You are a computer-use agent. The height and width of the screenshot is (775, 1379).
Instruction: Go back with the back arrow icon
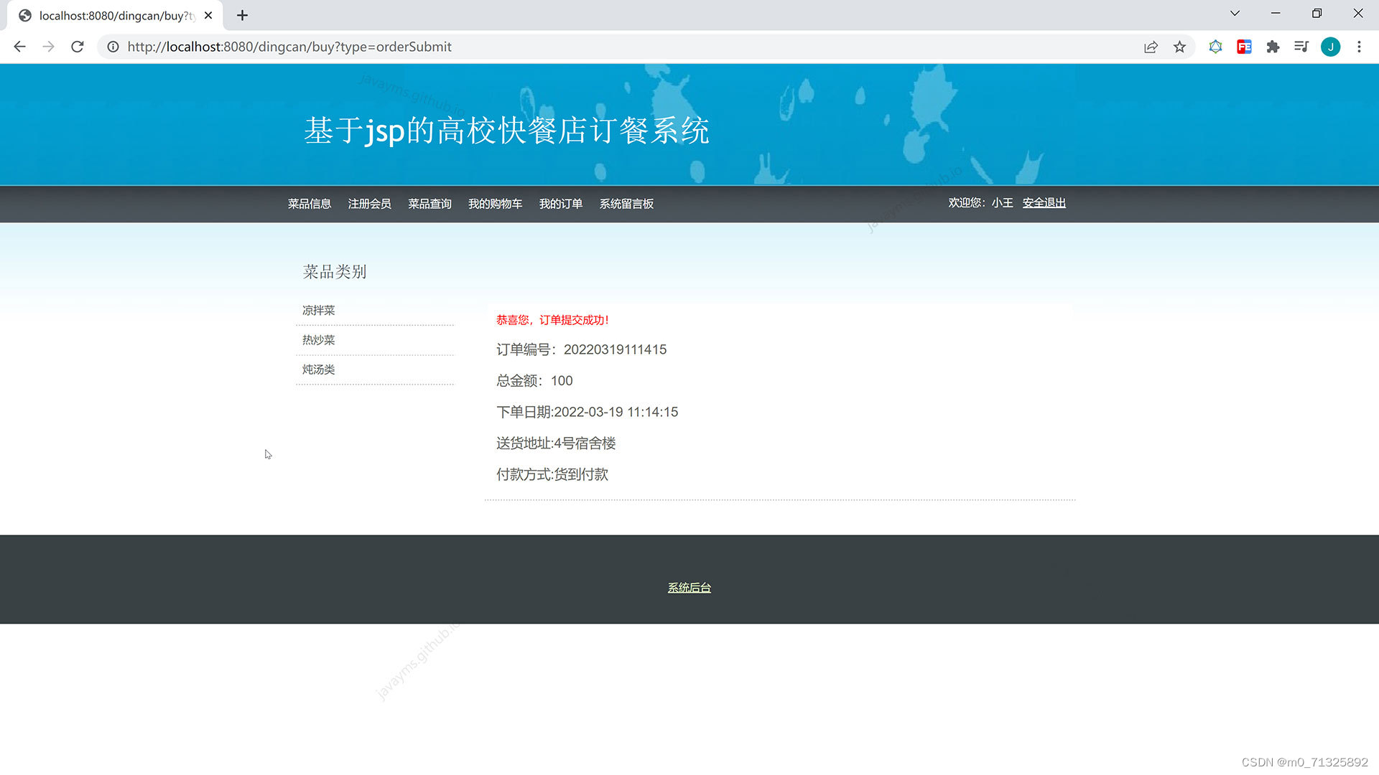19,47
